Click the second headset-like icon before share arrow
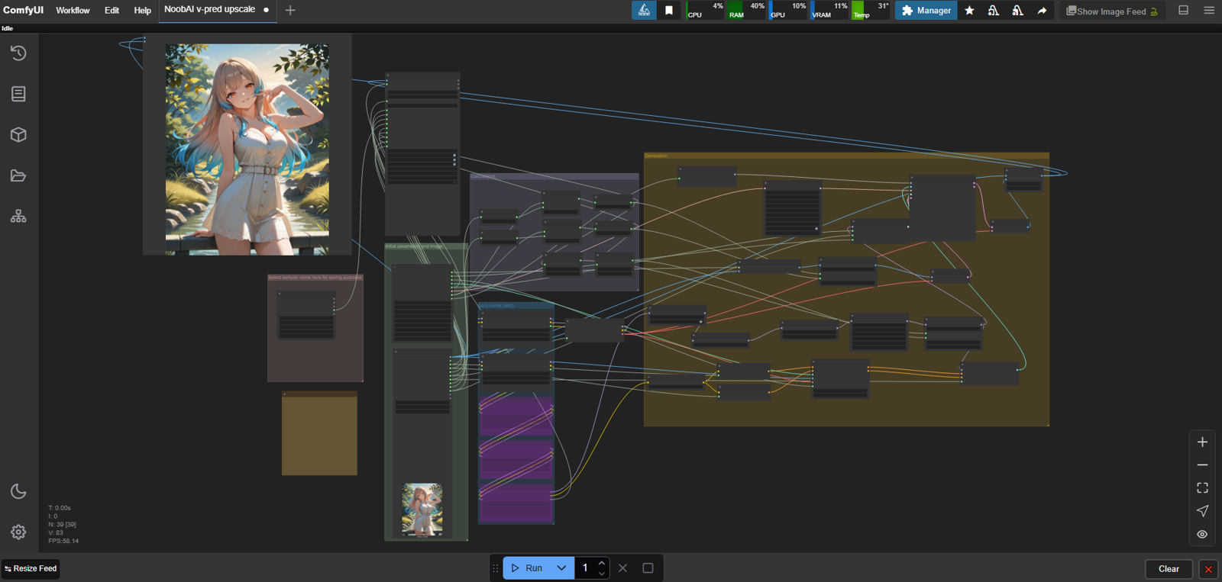This screenshot has height=582, width=1222. tap(1017, 11)
